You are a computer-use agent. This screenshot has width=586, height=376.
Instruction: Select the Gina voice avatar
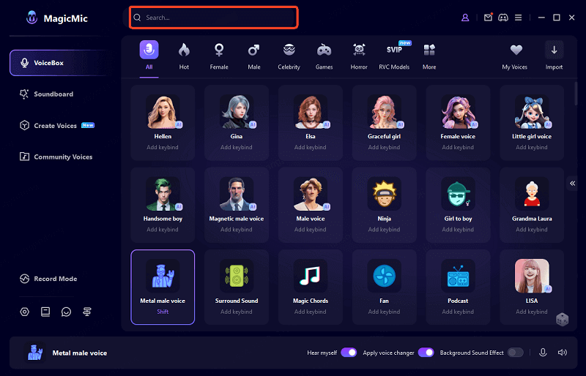[x=236, y=112]
